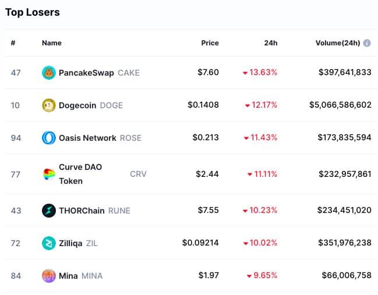Open the PancakeSwap coin link

[x=86, y=73]
